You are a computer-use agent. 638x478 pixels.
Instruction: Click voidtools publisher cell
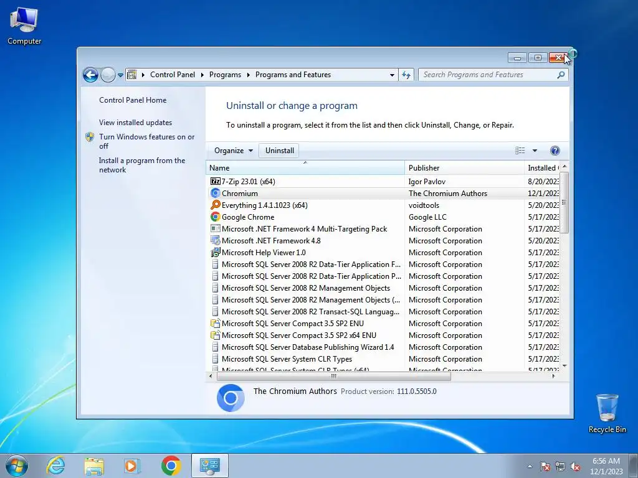[x=424, y=205]
